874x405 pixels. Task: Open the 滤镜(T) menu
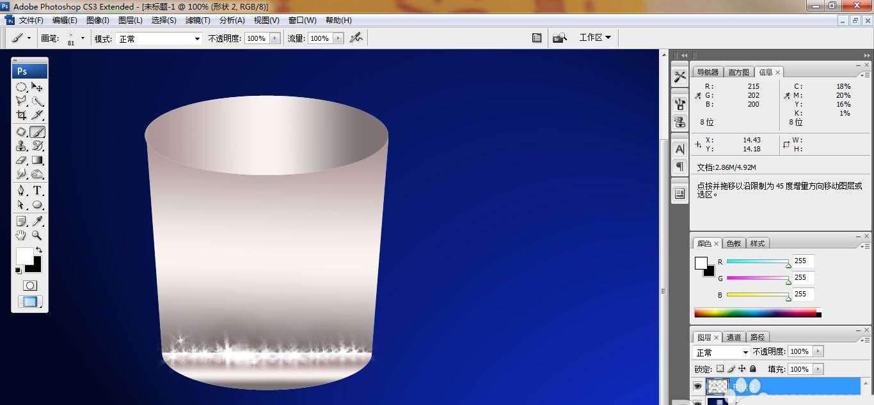pos(198,20)
